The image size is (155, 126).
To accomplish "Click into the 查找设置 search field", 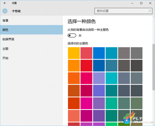I will pyautogui.click(x=123, y=11).
